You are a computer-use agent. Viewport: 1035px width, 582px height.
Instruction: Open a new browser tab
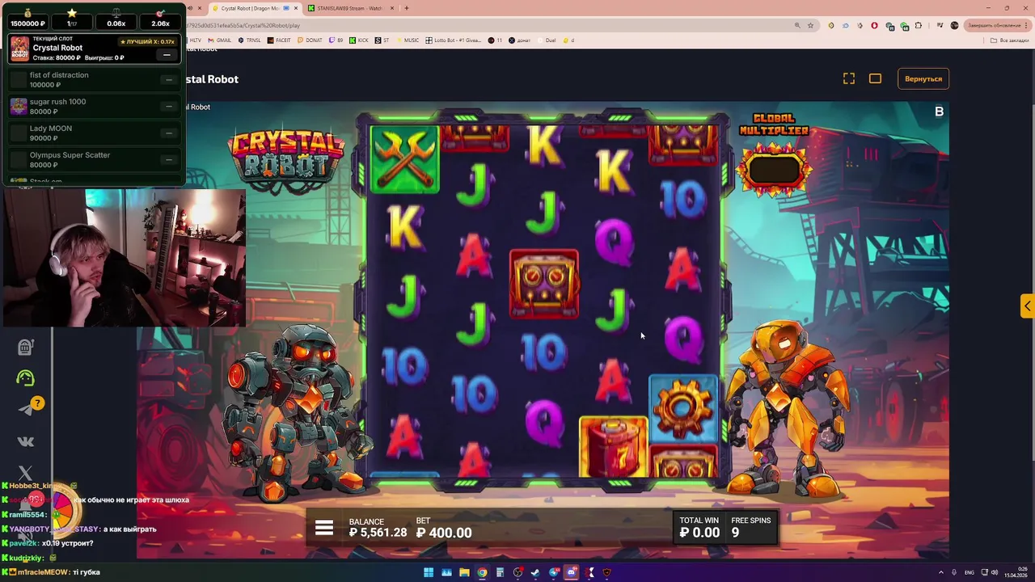click(406, 8)
